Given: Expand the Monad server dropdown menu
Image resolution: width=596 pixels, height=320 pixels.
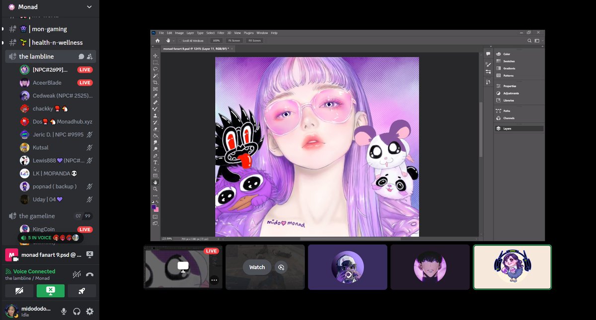Looking at the screenshot, I should (89, 7).
